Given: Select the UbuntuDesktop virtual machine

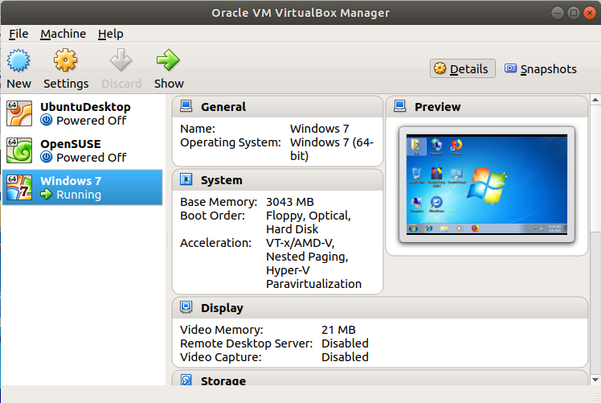Looking at the screenshot, I should tap(83, 113).
